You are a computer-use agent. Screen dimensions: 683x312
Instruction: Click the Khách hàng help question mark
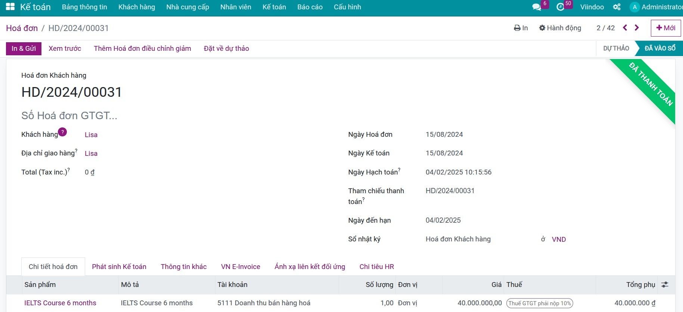(63, 132)
